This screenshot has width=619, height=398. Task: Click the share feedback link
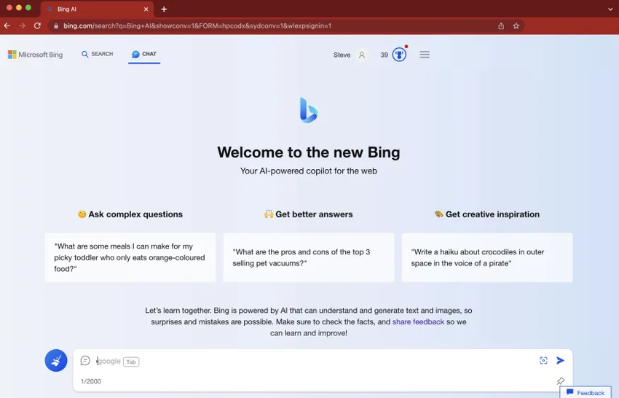(x=418, y=321)
